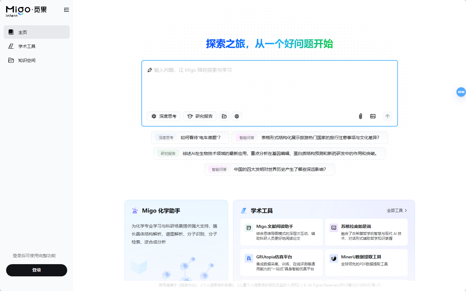Click 登录后可使用完整功能 text

34,256
